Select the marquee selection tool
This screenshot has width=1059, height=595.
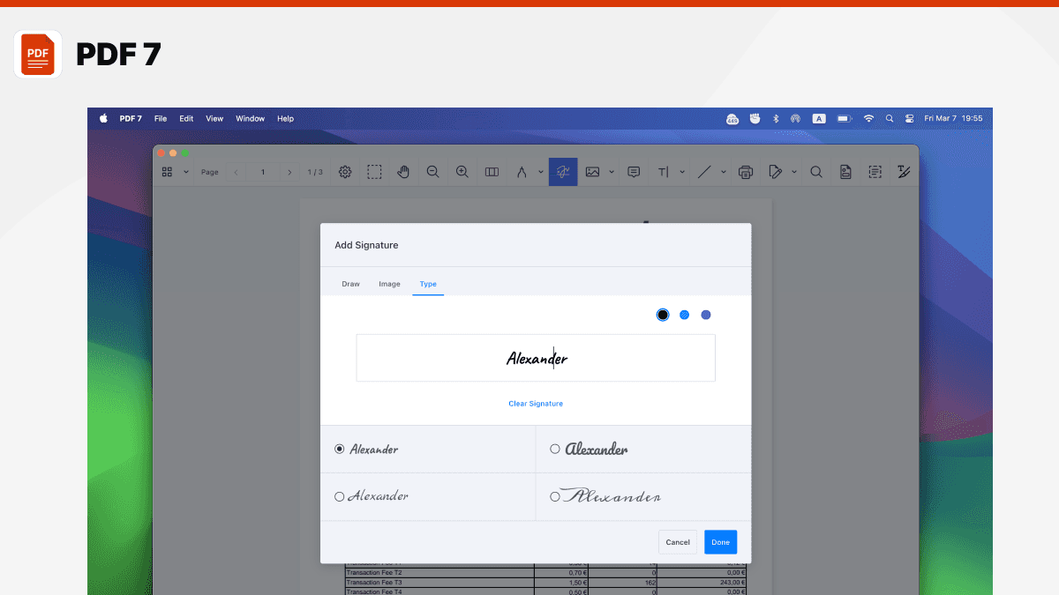pyautogui.click(x=375, y=172)
